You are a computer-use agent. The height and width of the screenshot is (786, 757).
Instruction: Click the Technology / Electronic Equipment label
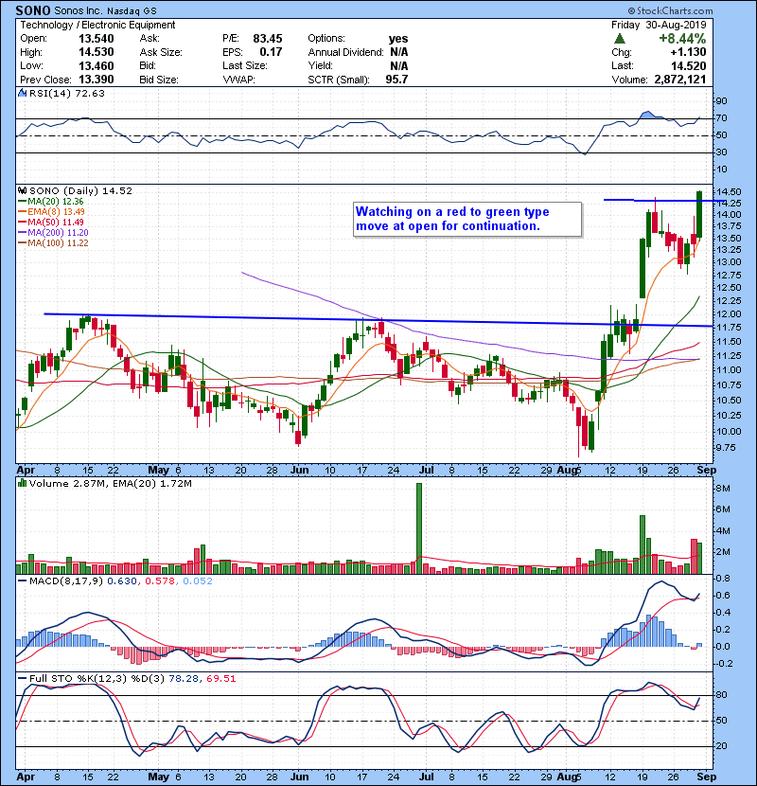click(97, 25)
